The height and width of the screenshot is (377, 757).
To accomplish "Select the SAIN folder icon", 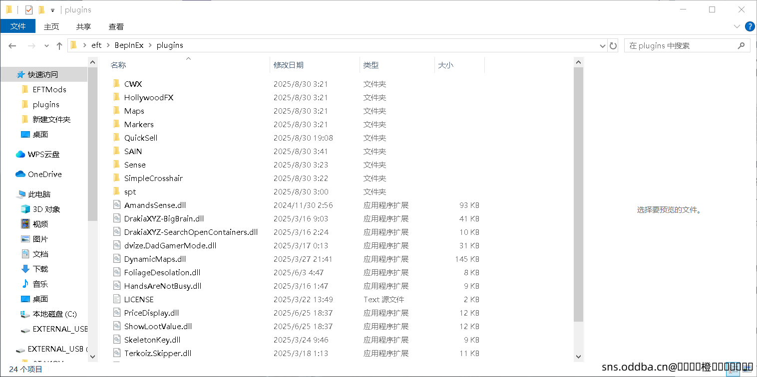I will [116, 151].
